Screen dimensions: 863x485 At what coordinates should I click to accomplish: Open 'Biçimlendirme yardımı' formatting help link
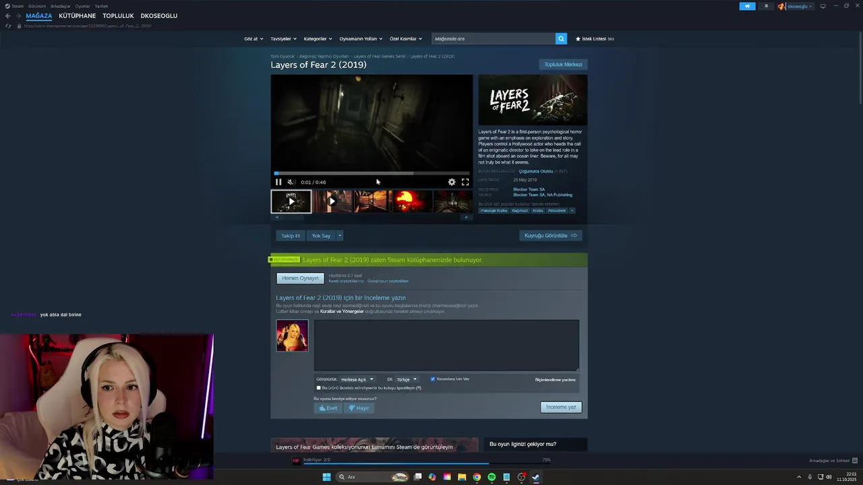(556, 380)
